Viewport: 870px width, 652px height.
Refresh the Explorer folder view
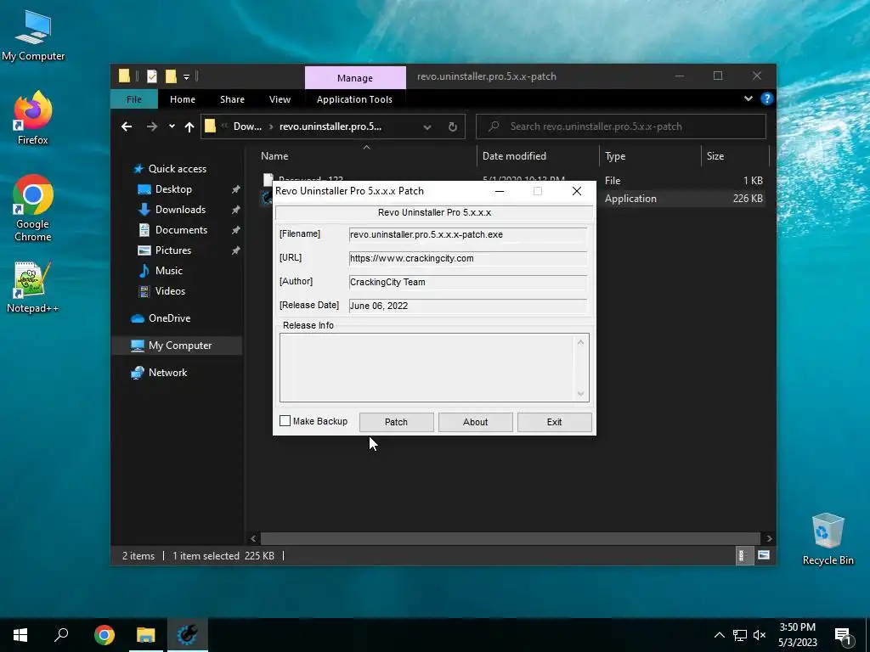coord(453,127)
